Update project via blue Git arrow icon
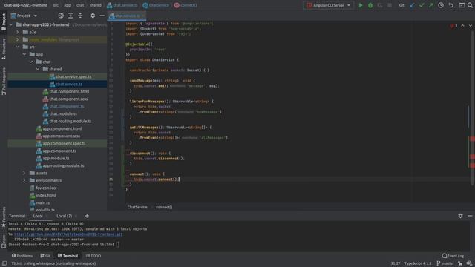The width and height of the screenshot is (475, 267). click(412, 5)
